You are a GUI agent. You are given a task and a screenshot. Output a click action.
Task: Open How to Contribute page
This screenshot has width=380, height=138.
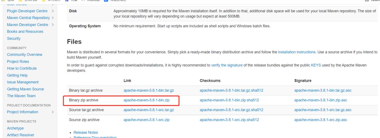tap(22, 68)
